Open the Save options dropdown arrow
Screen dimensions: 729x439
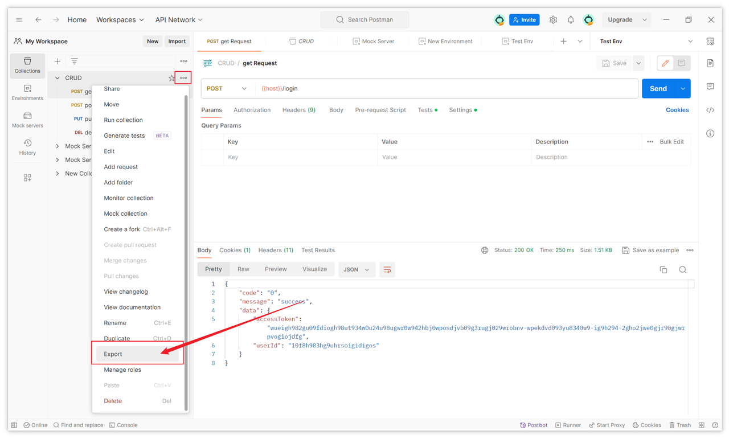[x=638, y=63]
